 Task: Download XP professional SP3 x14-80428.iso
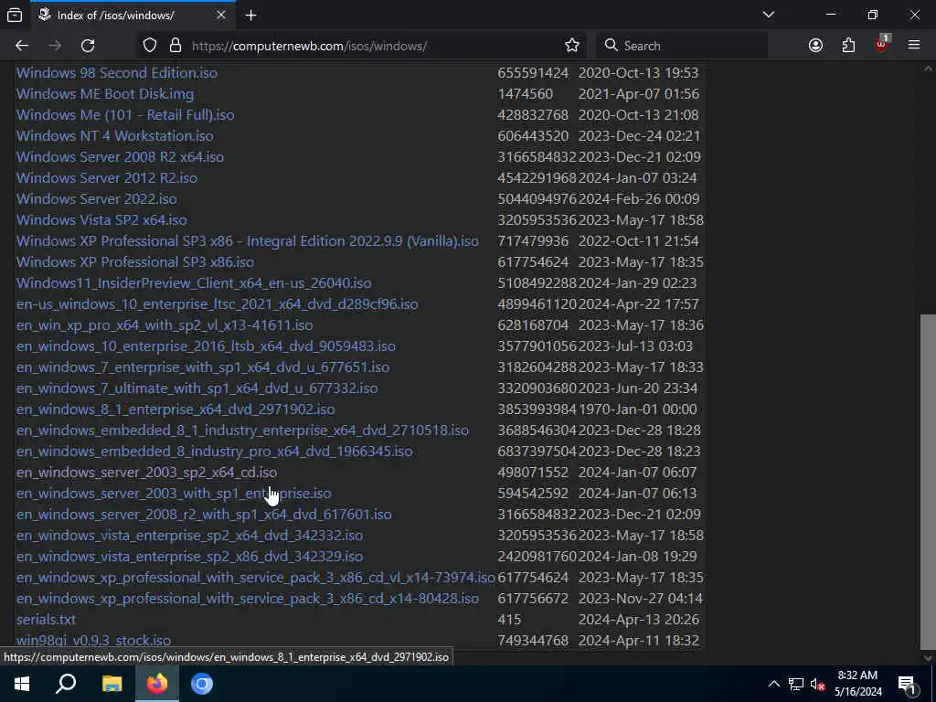point(247,598)
